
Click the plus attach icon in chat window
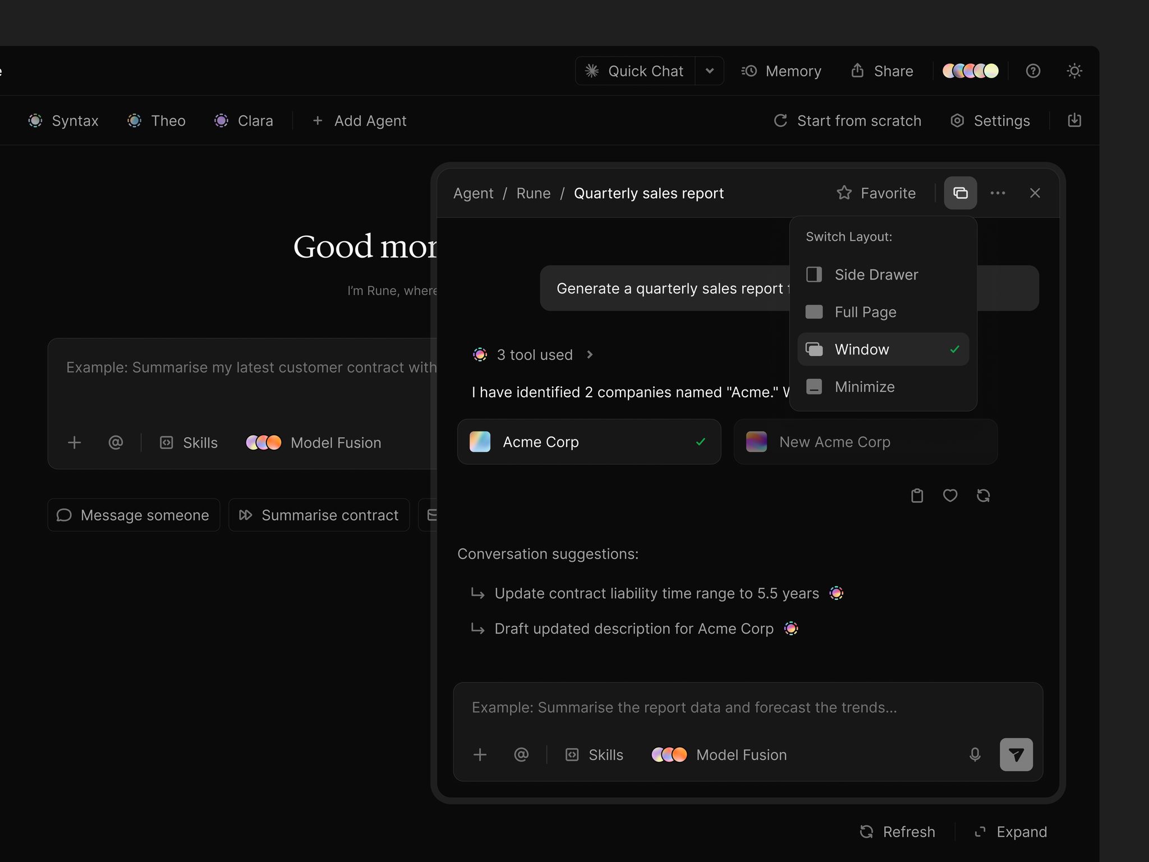[x=480, y=755]
